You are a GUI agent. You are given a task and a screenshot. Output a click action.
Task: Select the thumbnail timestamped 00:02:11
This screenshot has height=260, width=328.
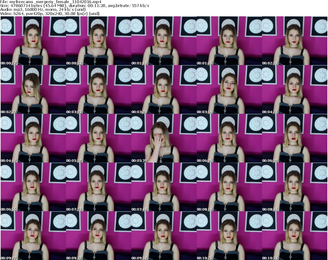pos(295,41)
